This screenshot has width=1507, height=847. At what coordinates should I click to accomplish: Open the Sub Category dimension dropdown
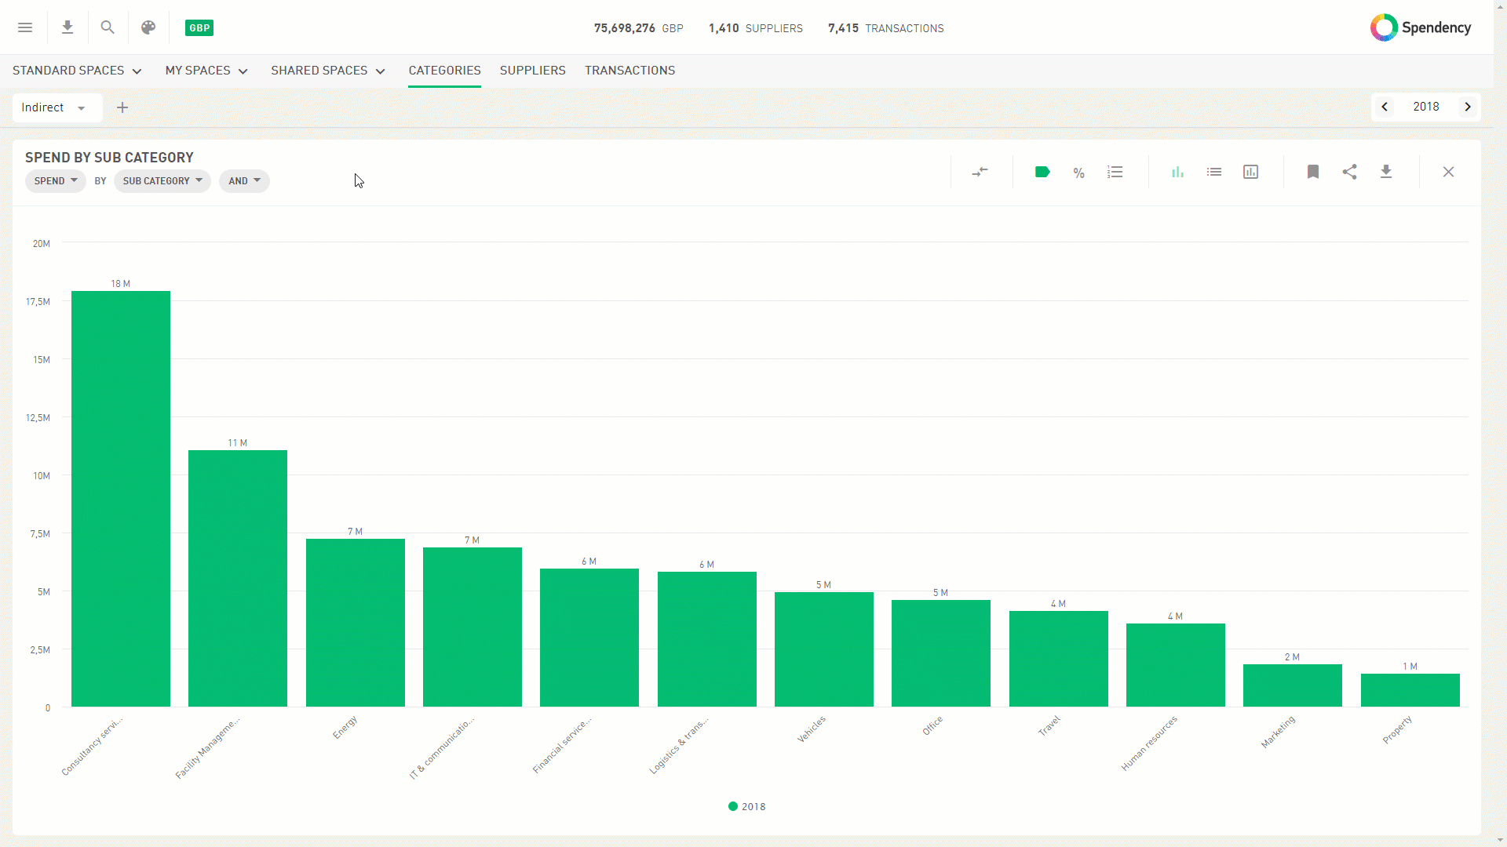162,181
